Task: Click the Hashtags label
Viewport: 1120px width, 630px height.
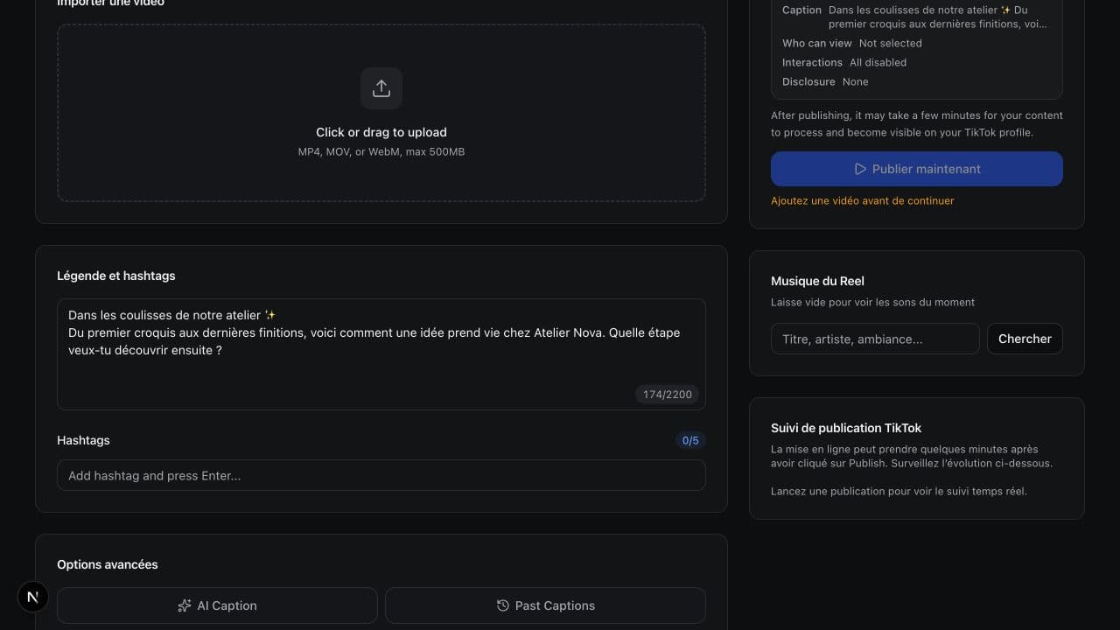Action: pos(83,440)
